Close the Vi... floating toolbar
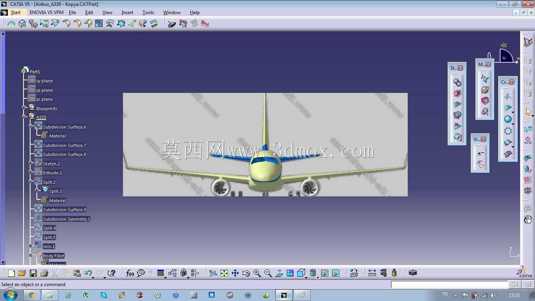This screenshot has width=535, height=301. pos(483,139)
